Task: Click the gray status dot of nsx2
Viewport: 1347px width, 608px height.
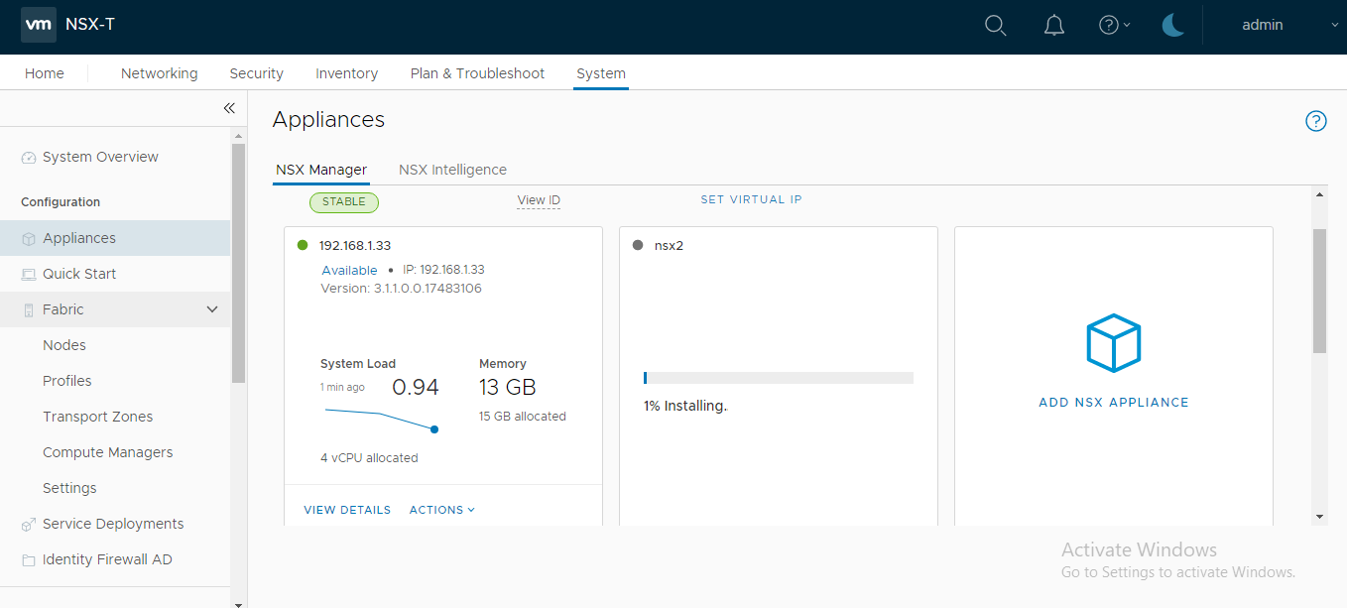Action: [638, 245]
